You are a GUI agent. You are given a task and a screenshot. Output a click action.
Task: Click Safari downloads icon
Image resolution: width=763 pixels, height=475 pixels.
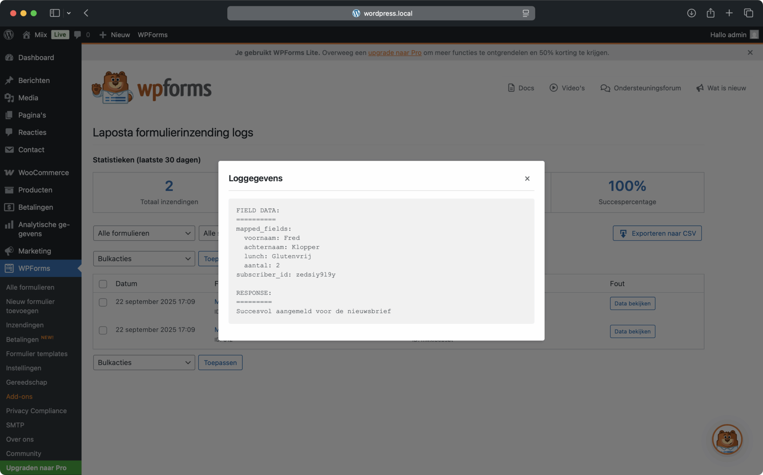tap(691, 13)
